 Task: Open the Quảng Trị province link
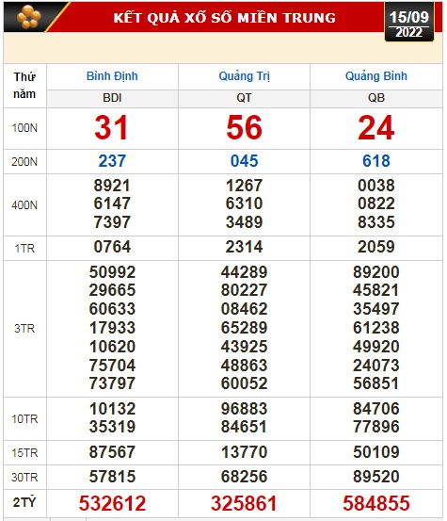coord(244,76)
